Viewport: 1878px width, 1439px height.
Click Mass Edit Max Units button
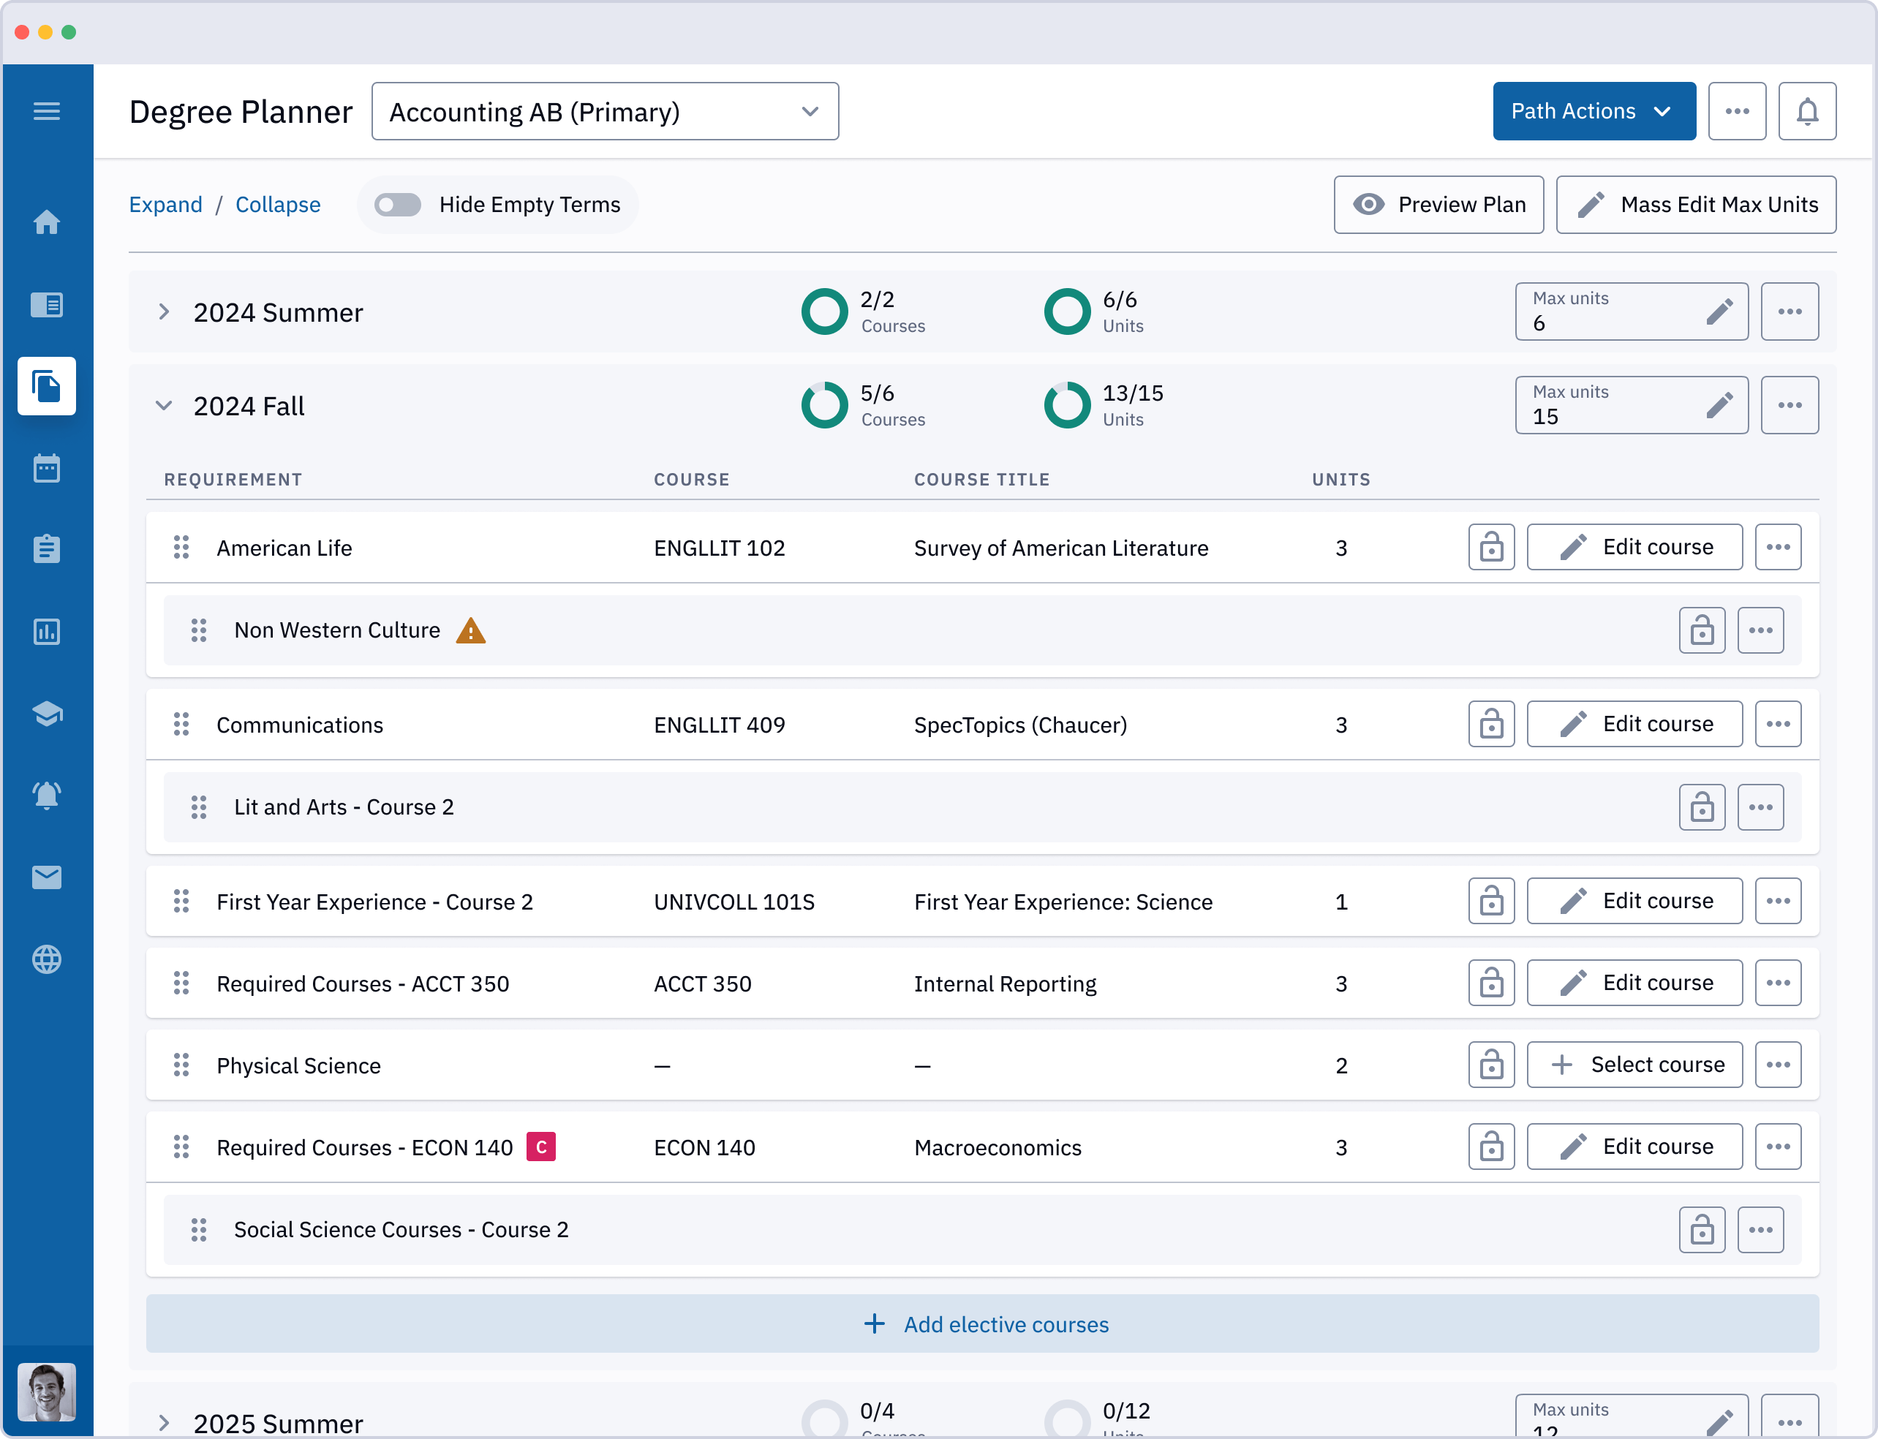[1695, 205]
